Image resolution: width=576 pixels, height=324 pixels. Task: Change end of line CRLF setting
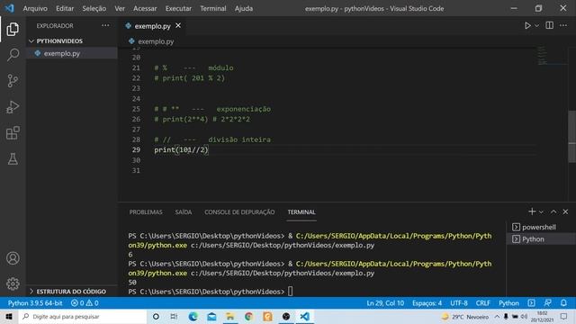(x=483, y=303)
